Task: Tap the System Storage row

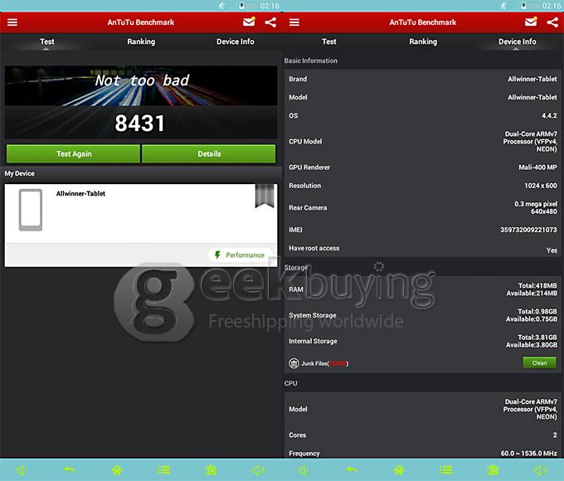Action: [423, 315]
